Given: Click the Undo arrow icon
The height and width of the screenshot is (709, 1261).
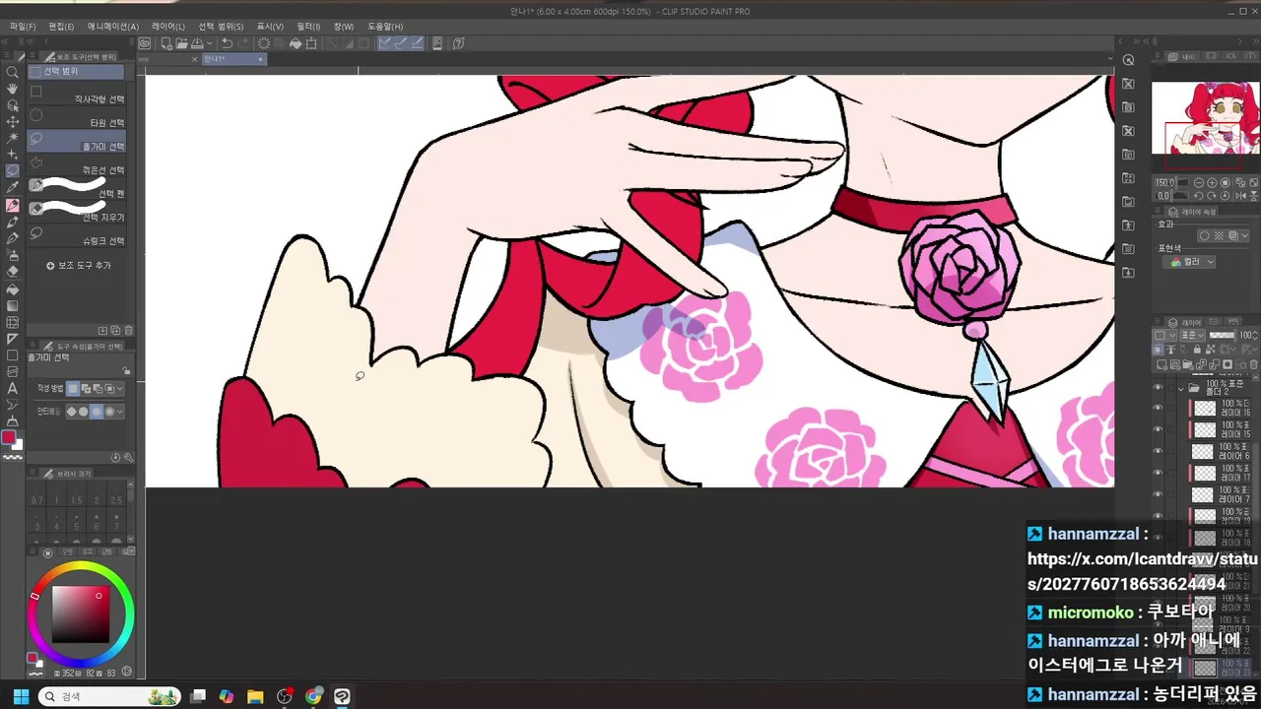Looking at the screenshot, I should 228,43.
